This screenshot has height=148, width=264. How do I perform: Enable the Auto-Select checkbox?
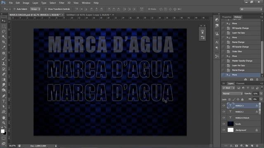point(14,9)
